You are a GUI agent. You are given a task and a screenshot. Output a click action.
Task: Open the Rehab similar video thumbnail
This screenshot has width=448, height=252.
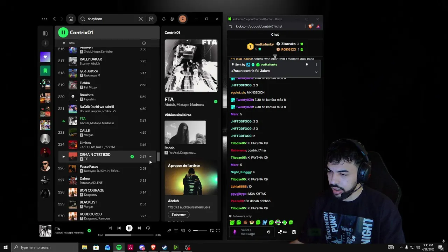pos(185,132)
